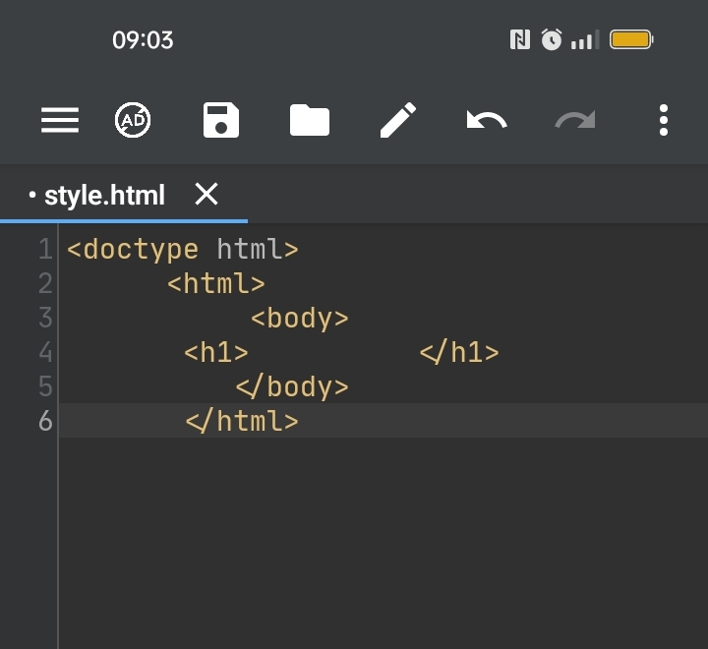Tap the battery indicator in status bar
This screenshot has height=649, width=708.
630,40
